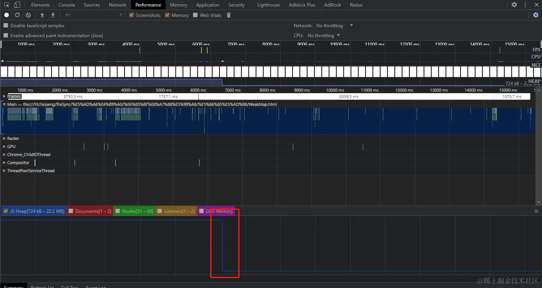Expand the Compositor track
The image size is (542, 288).
(4, 163)
